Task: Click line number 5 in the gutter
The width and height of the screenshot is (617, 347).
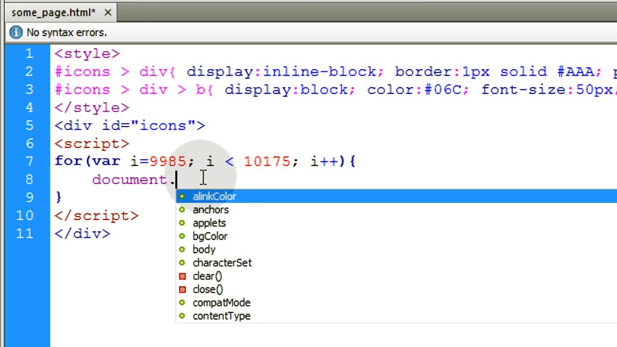Action: pos(29,126)
